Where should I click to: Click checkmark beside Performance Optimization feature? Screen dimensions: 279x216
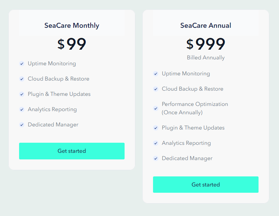click(155, 108)
